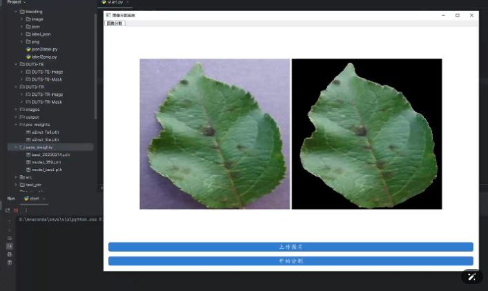Select the DUTS-TR folder name
The width and height of the screenshot is (488, 291).
(35, 87)
